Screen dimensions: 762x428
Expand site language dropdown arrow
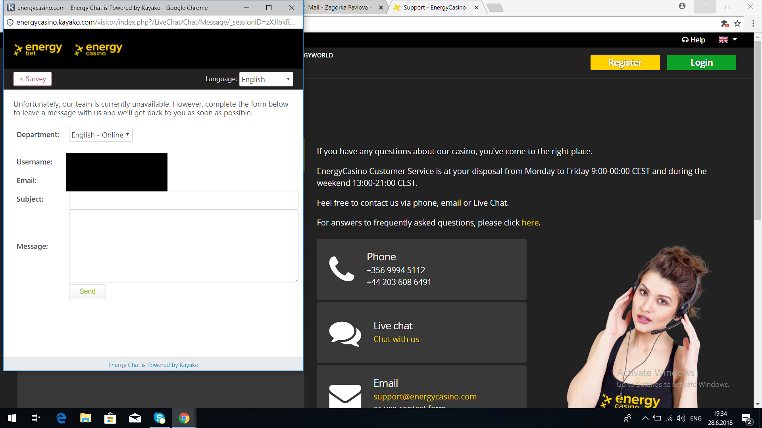click(x=735, y=40)
